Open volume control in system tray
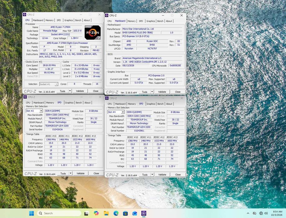 (266, 213)
